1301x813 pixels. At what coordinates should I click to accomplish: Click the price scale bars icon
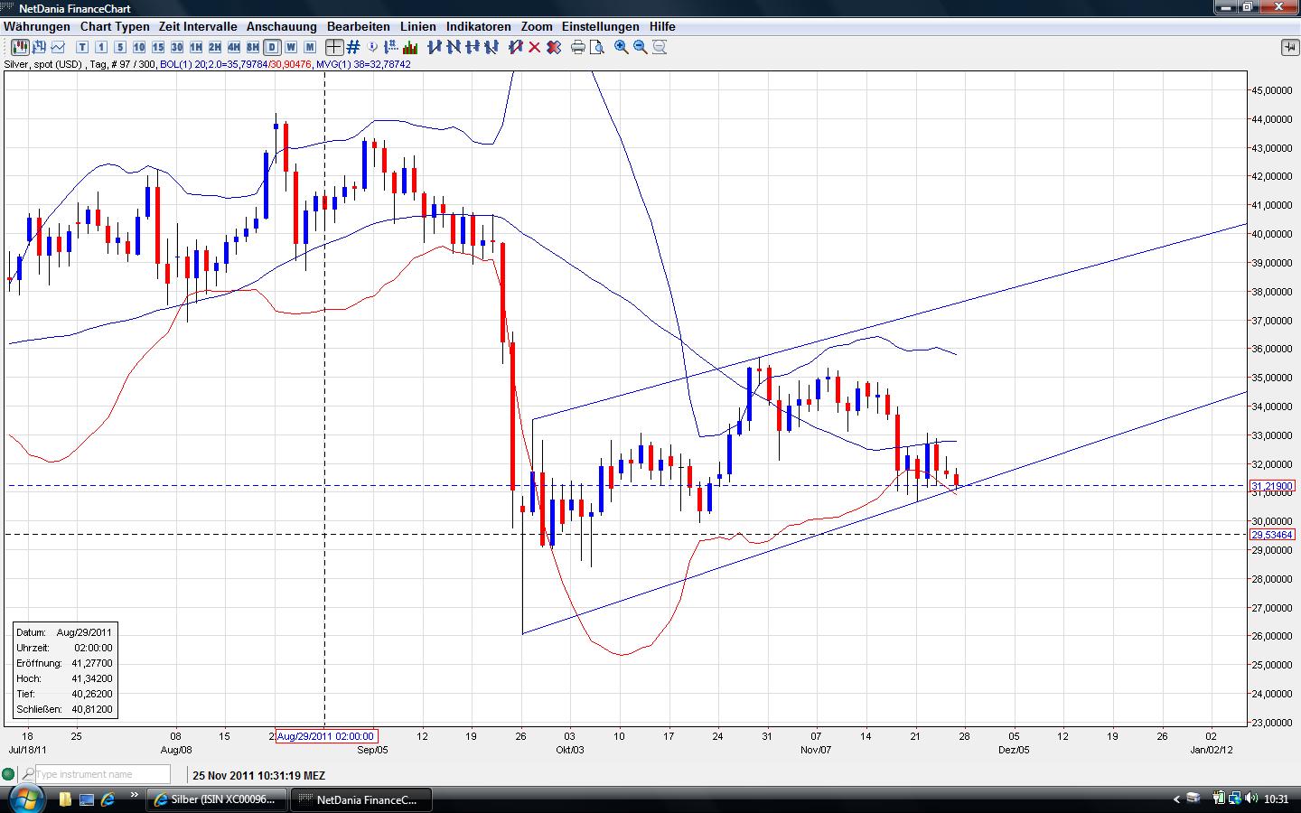[392, 47]
